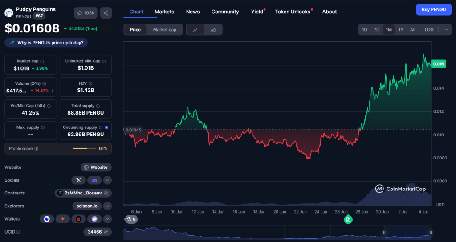Screen dimensions: 456x242
Task: Select the fourth wallet icon (purple)
Action: (94, 219)
